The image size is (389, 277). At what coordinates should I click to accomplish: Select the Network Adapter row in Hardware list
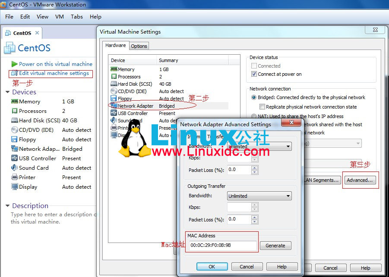[x=169, y=106]
